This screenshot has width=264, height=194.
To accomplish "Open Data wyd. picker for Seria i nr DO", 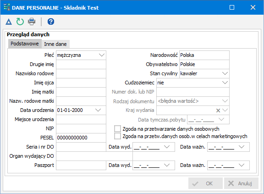I will pos(167,147).
